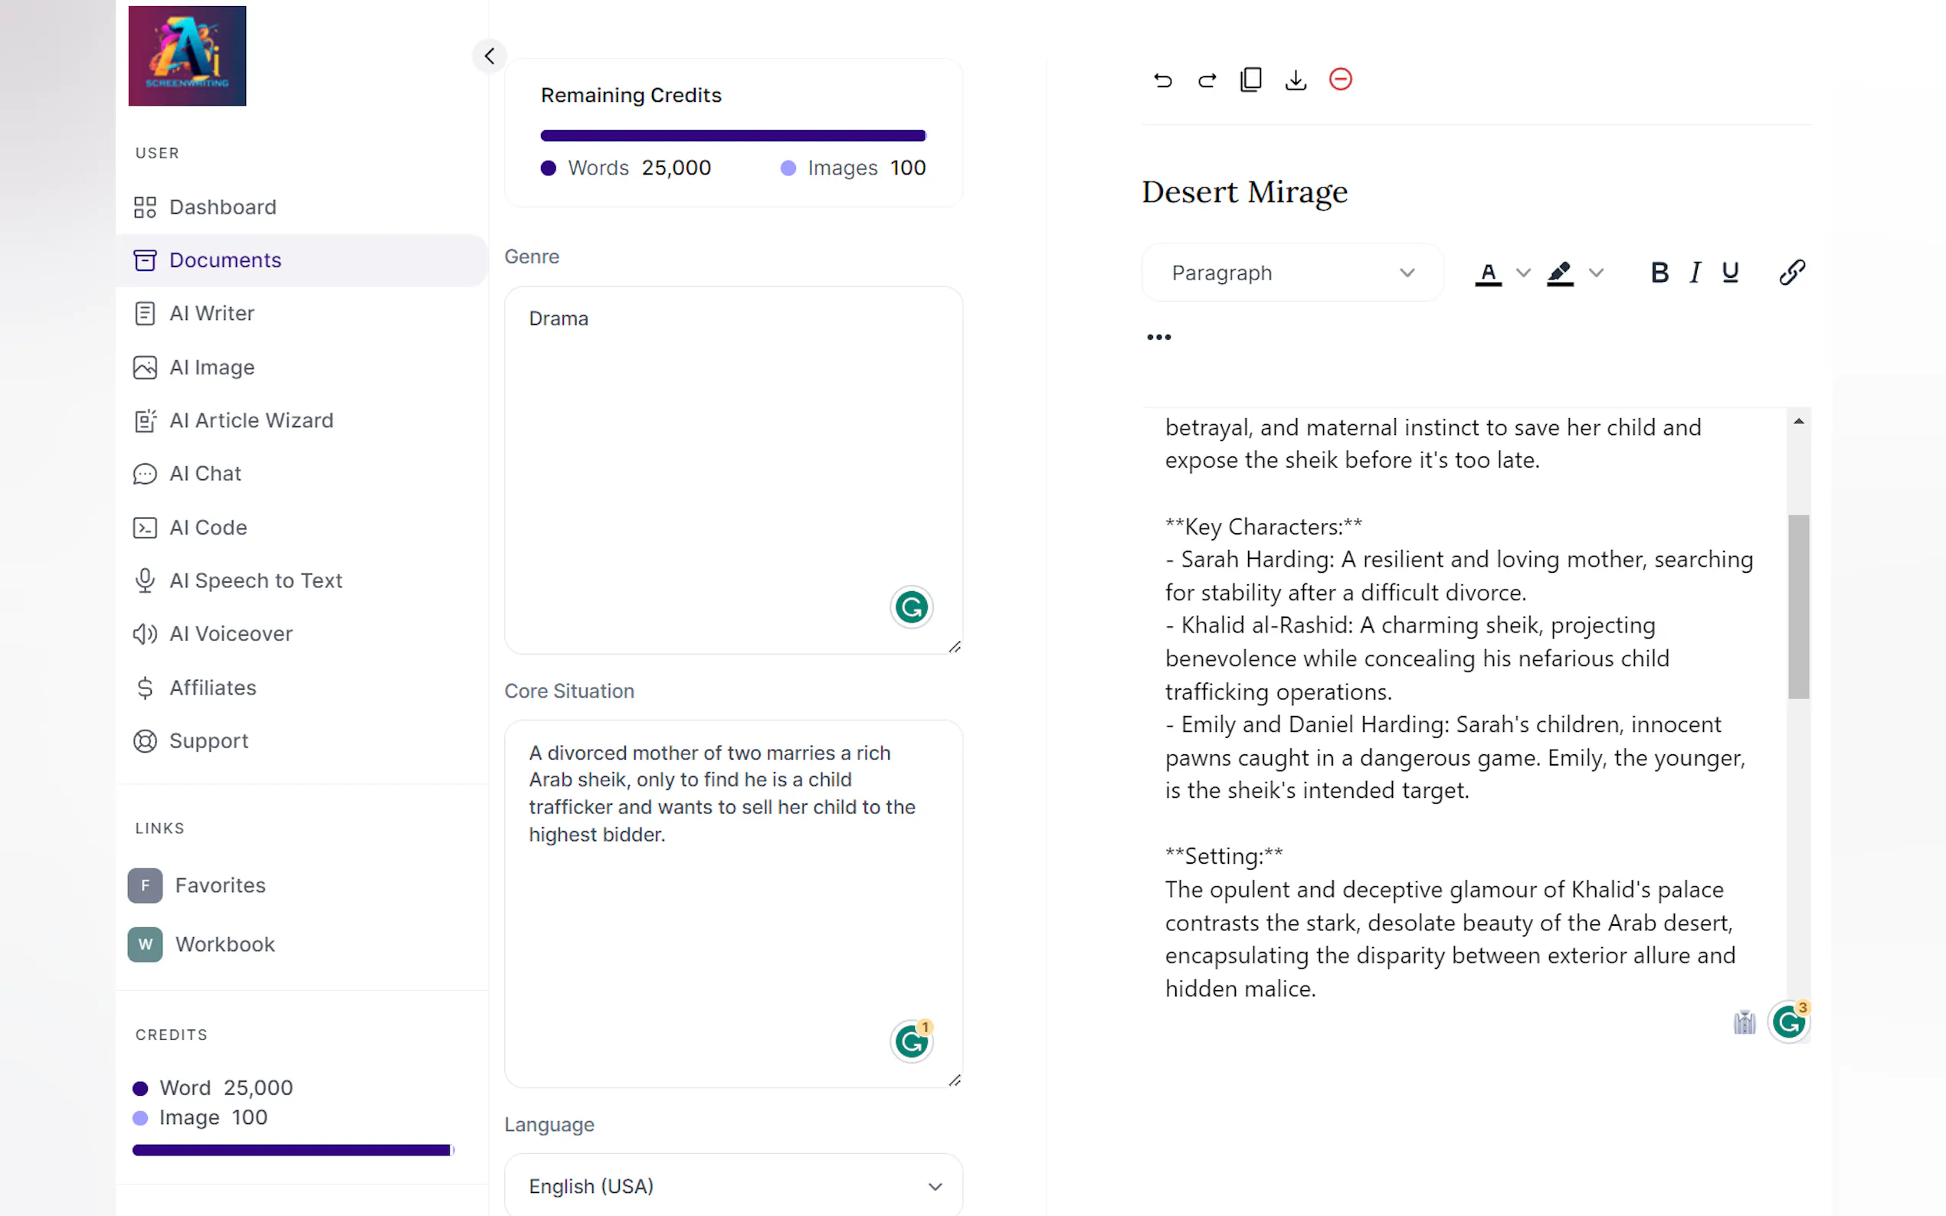Collapse the settings panel with the chevron
1946x1216 pixels.
(489, 55)
